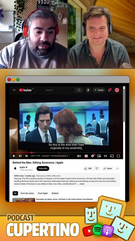
Task: Expand chapter 'Example 1: The Marching Band'
Action: click(55, 156)
